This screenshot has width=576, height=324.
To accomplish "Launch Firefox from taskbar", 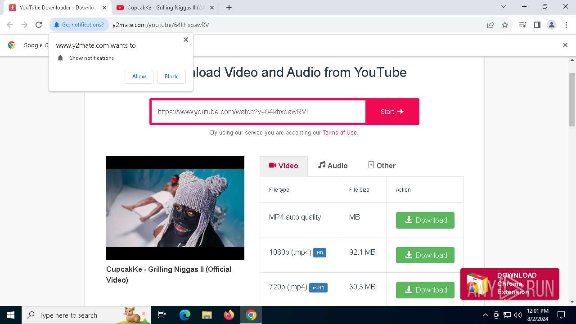I will coord(229,315).
